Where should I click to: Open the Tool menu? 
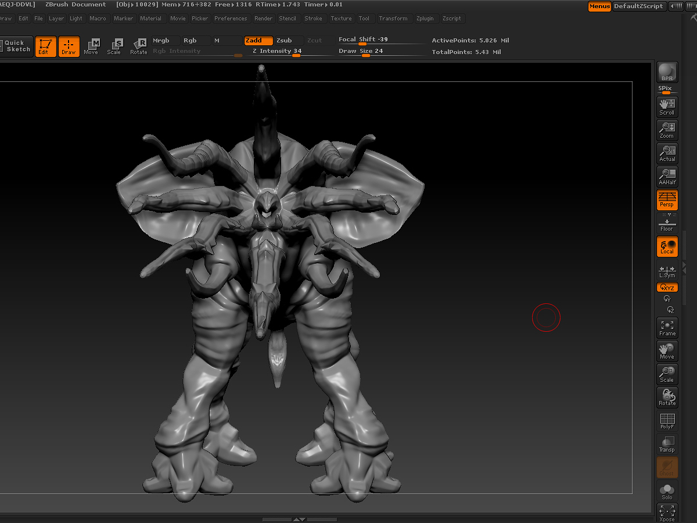point(364,19)
